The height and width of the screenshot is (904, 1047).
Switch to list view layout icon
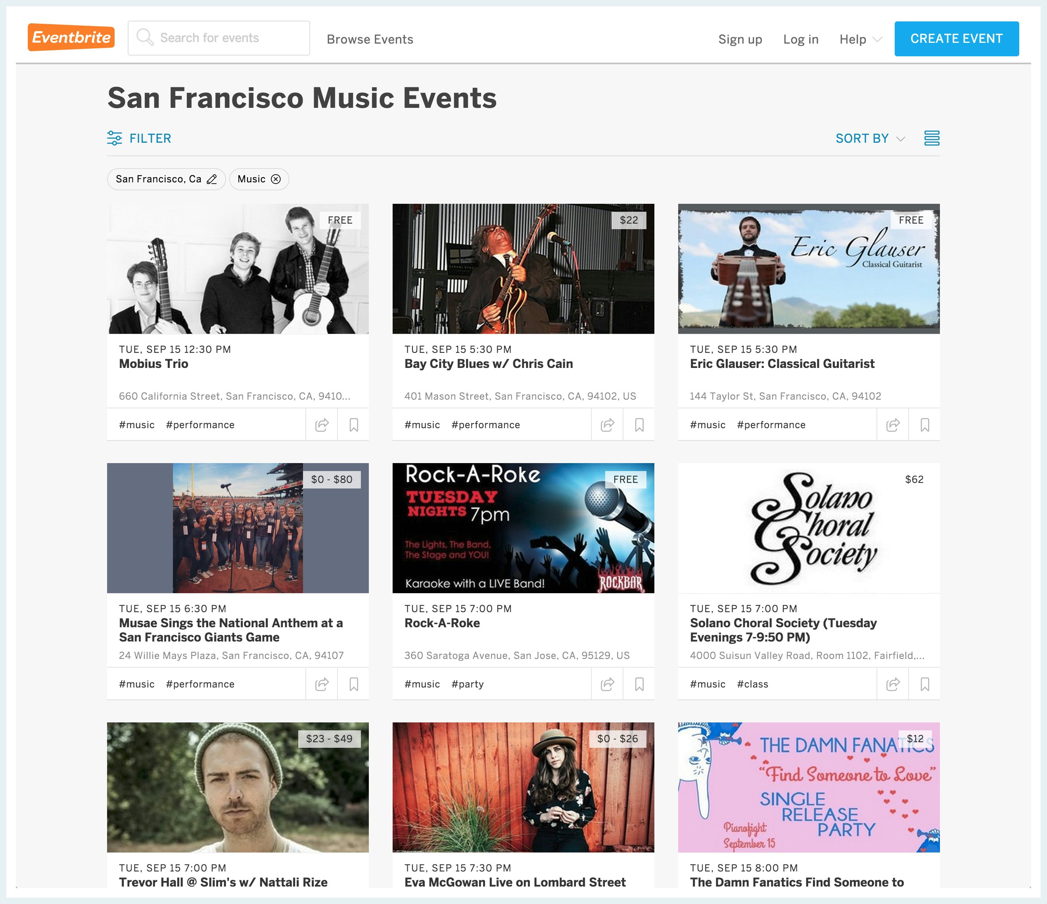(x=931, y=138)
